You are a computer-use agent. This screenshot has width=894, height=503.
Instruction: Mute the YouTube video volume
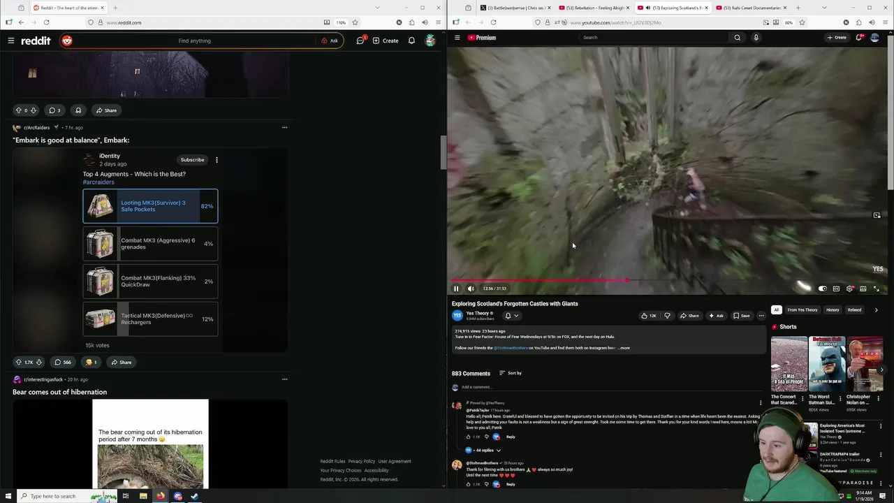(471, 289)
